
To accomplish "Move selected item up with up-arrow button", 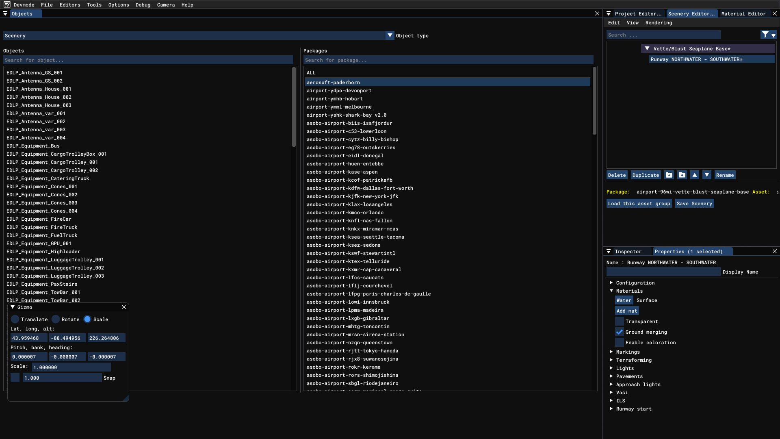I will 695,175.
